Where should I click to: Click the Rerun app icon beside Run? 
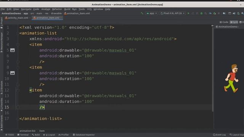tap(193, 14)
